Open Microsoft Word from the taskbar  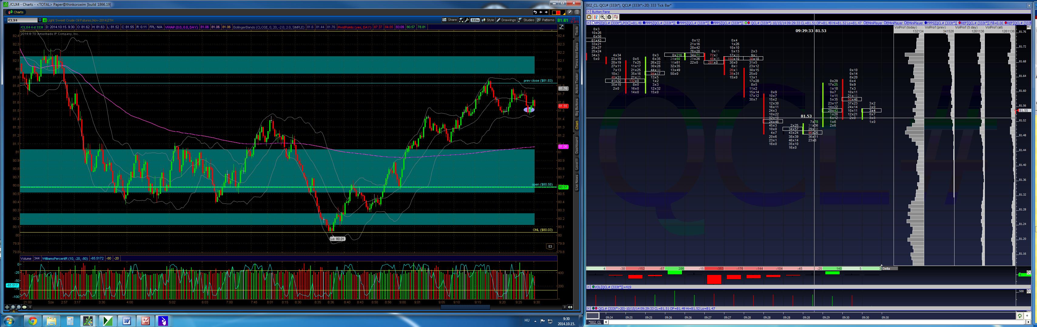tap(126, 321)
